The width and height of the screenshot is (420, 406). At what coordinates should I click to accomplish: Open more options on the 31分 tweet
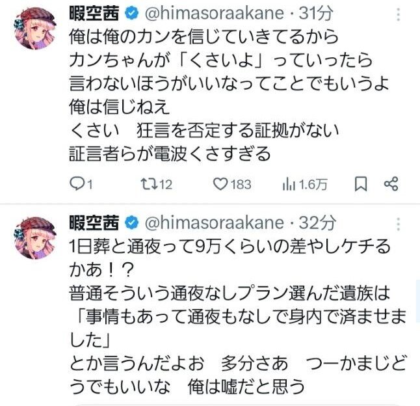tap(399, 14)
